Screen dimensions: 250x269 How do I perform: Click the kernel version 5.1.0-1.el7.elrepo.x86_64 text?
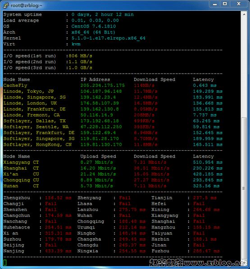point(109,38)
